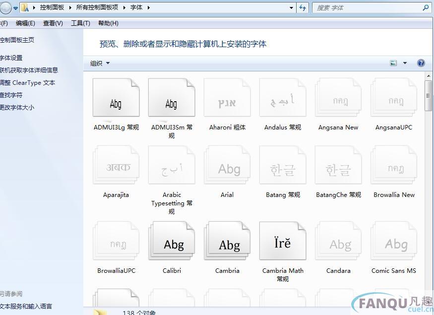
Task: Select the Aparajita font family icon
Action: tap(116, 165)
